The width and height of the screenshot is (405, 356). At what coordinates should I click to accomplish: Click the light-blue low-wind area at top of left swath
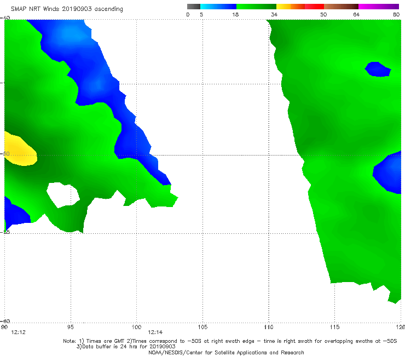(74, 33)
